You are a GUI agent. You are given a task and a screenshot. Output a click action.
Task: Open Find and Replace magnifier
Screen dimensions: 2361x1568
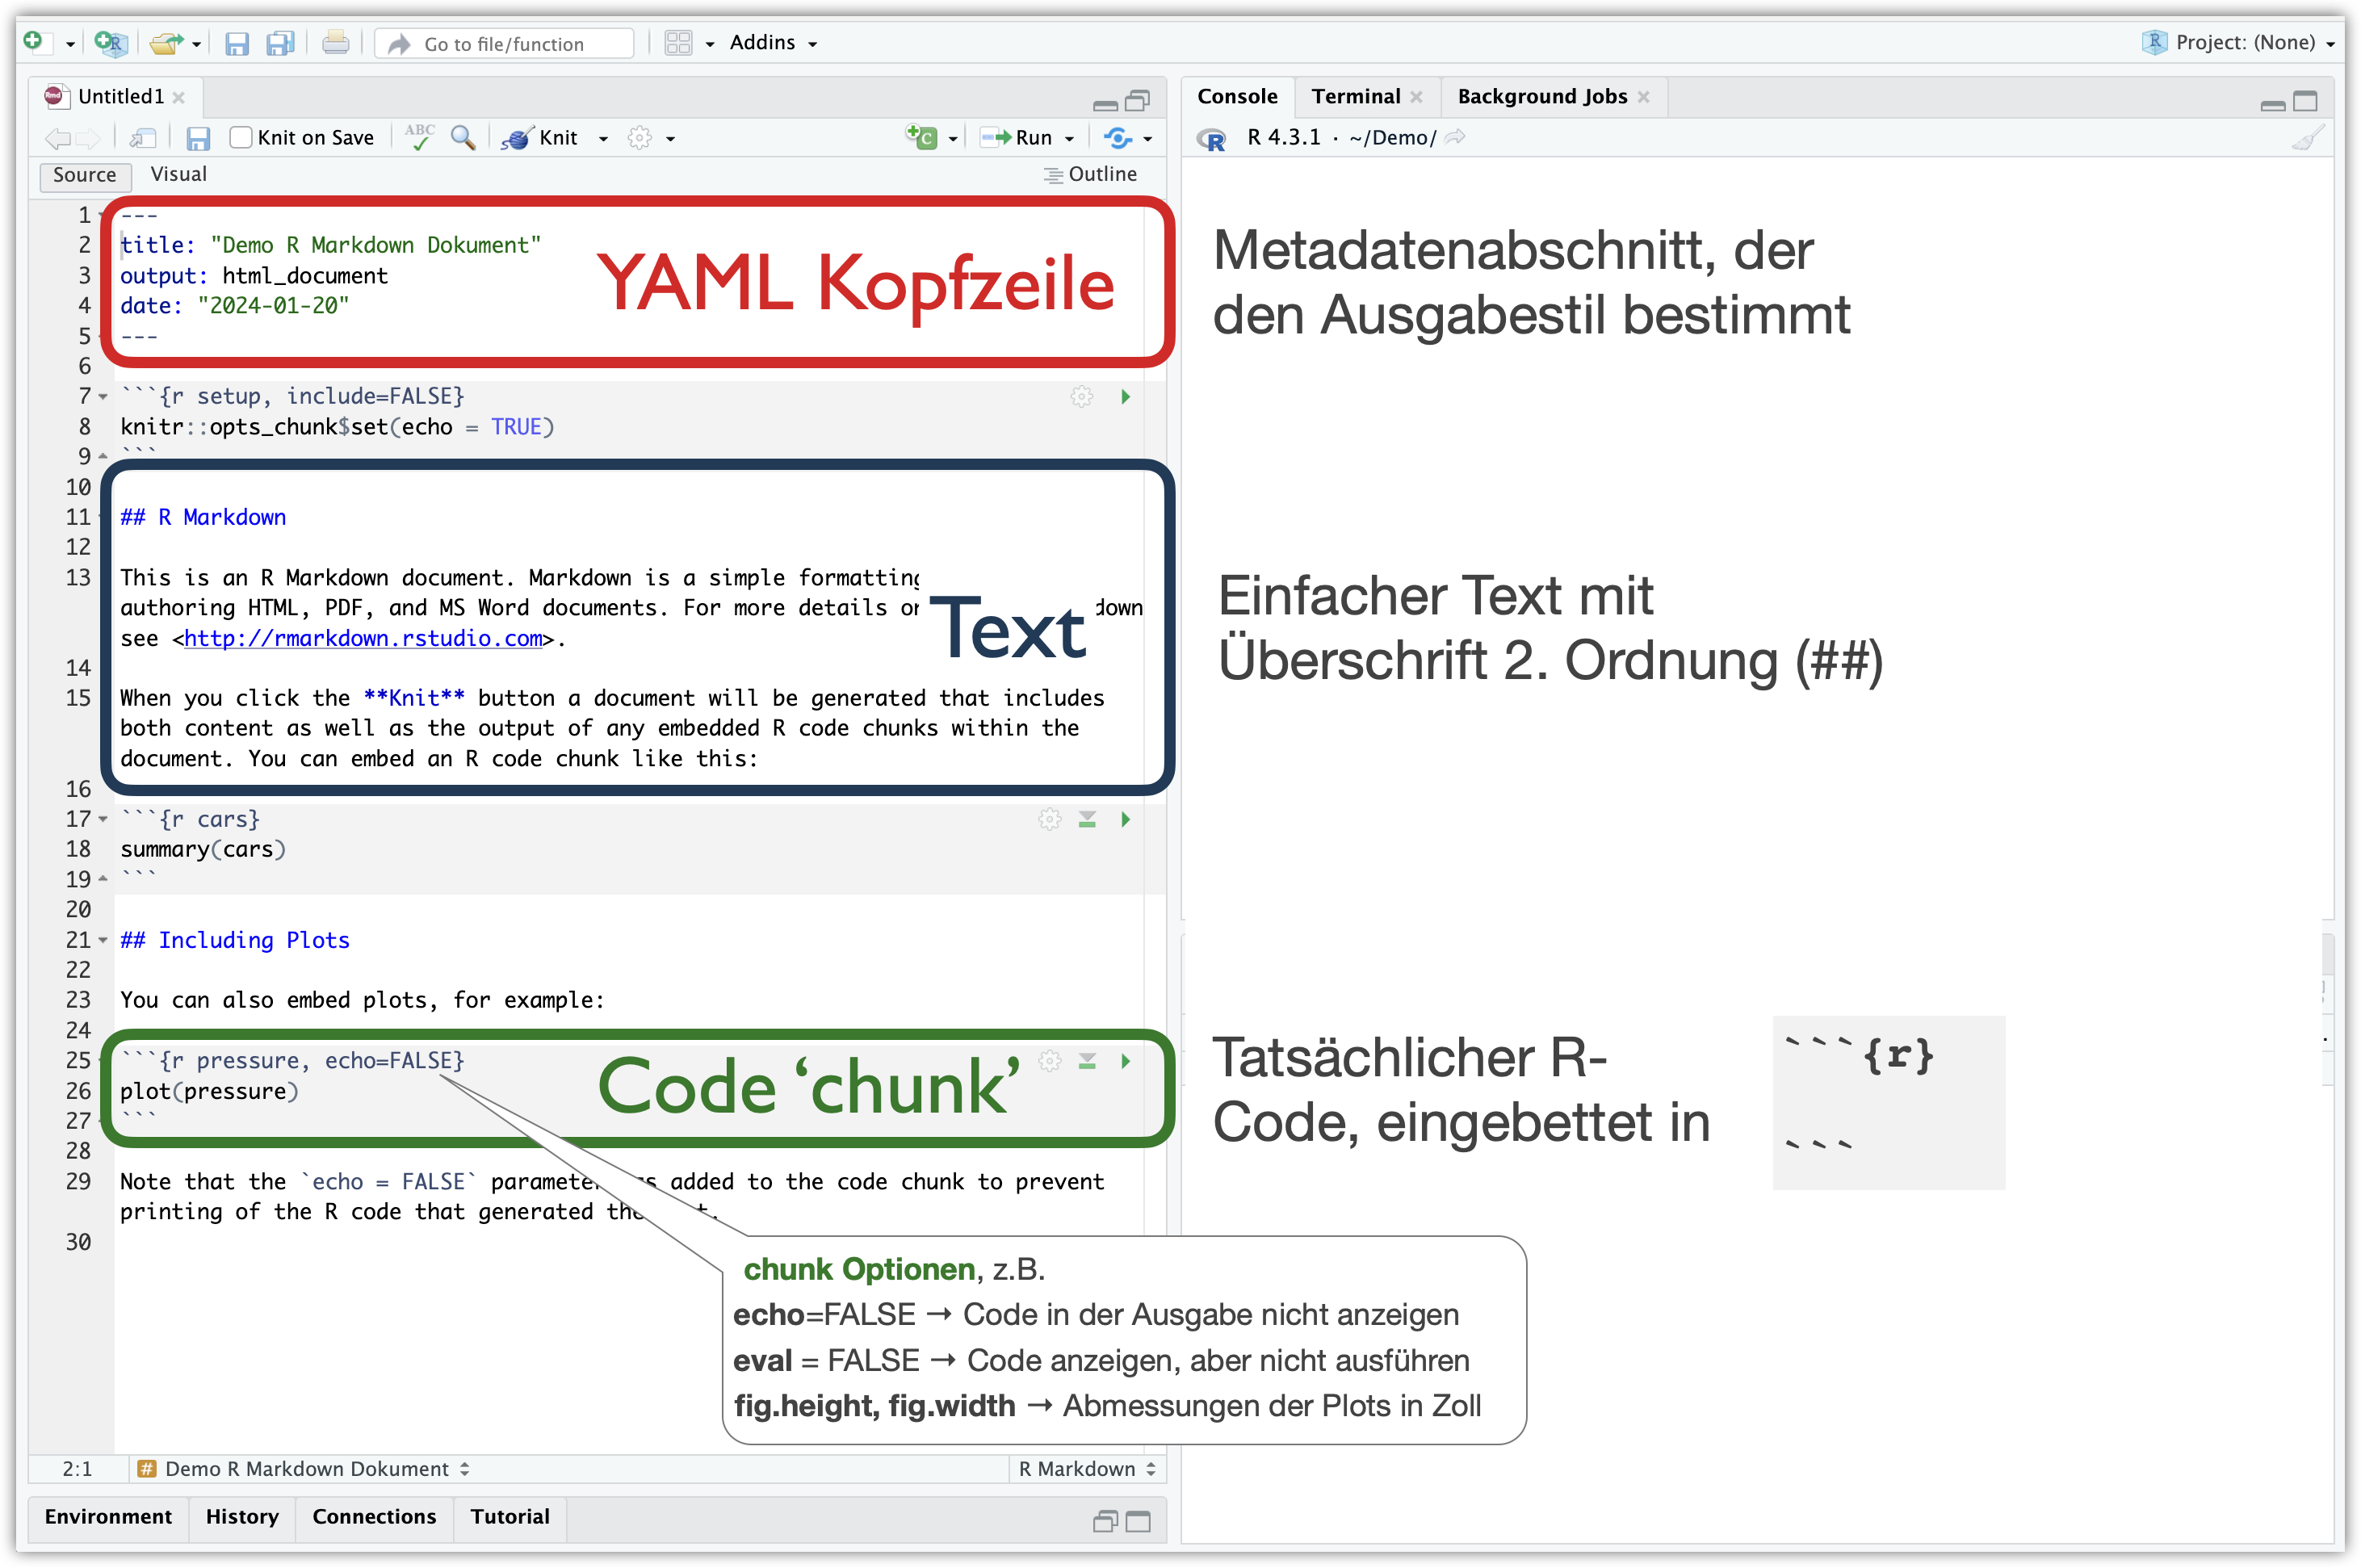462,137
